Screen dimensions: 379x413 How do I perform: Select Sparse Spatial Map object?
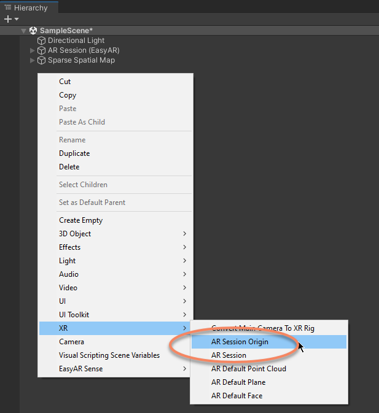click(x=82, y=60)
